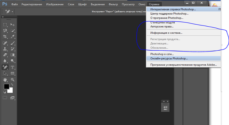Select the Dodge tool
This screenshot has height=125, width=229.
pos(12,61)
